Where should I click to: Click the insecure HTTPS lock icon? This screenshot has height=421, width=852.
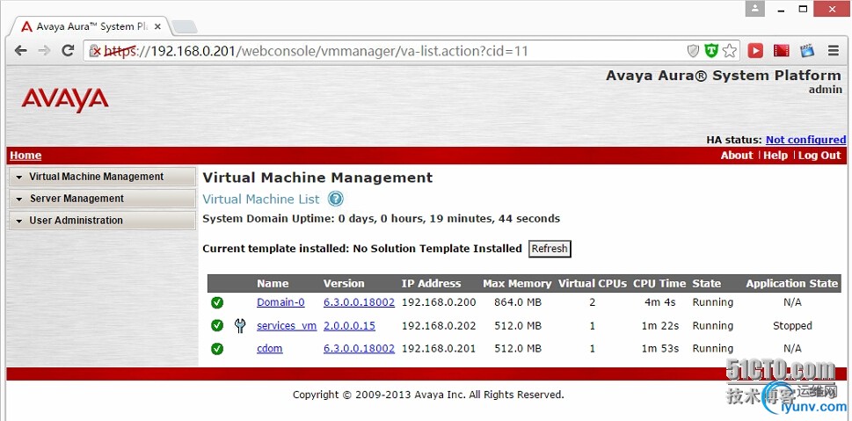point(95,51)
